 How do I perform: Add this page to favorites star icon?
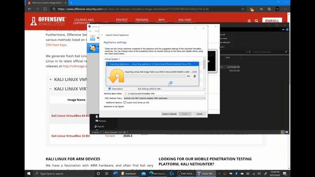[x=243, y=9]
